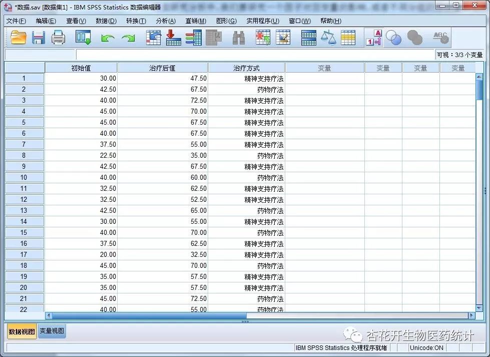Click the horizontal scrollbar thumb
490x357 pixels.
click(x=149, y=315)
